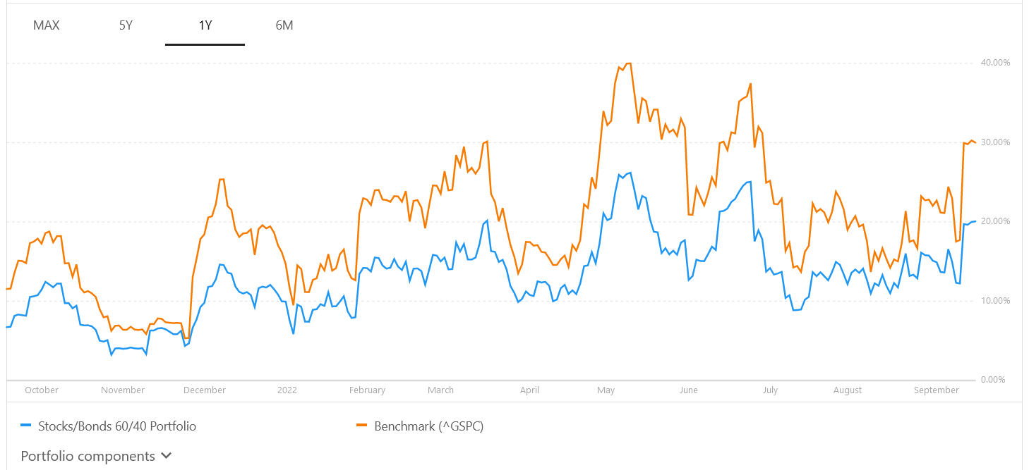Click the July label on the time axis

click(770, 390)
